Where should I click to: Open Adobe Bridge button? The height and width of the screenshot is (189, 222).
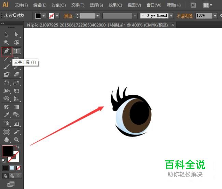(x=193, y=5)
